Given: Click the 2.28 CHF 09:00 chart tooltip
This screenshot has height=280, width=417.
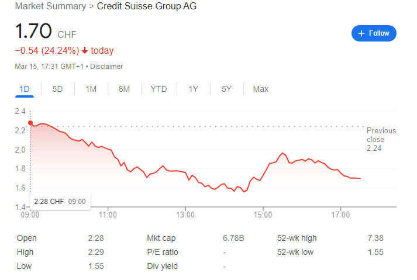Looking at the screenshot, I should click(60, 202).
